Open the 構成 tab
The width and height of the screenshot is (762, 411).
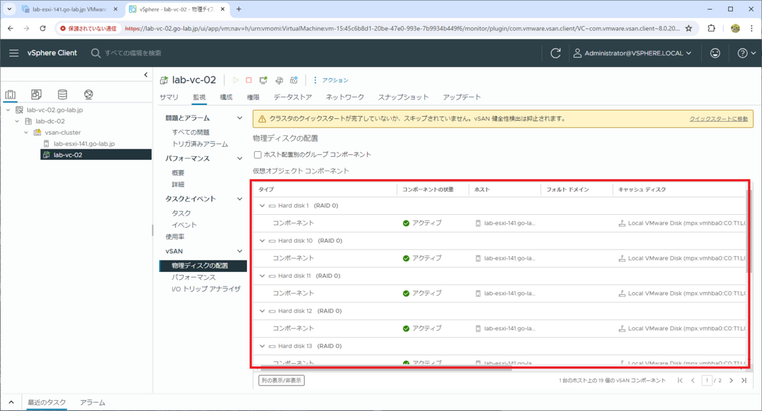226,97
